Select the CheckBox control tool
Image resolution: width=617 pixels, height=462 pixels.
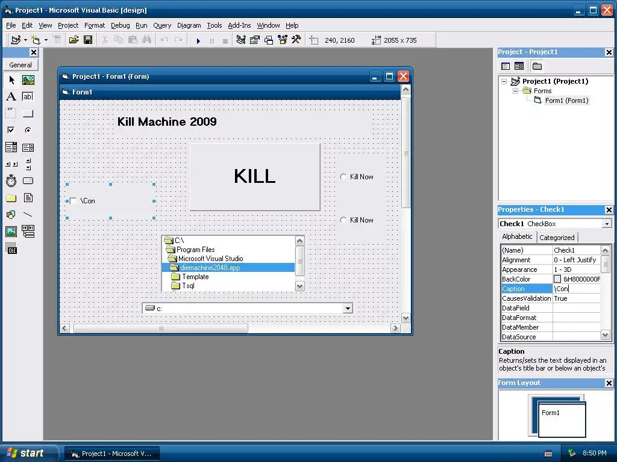tap(11, 130)
